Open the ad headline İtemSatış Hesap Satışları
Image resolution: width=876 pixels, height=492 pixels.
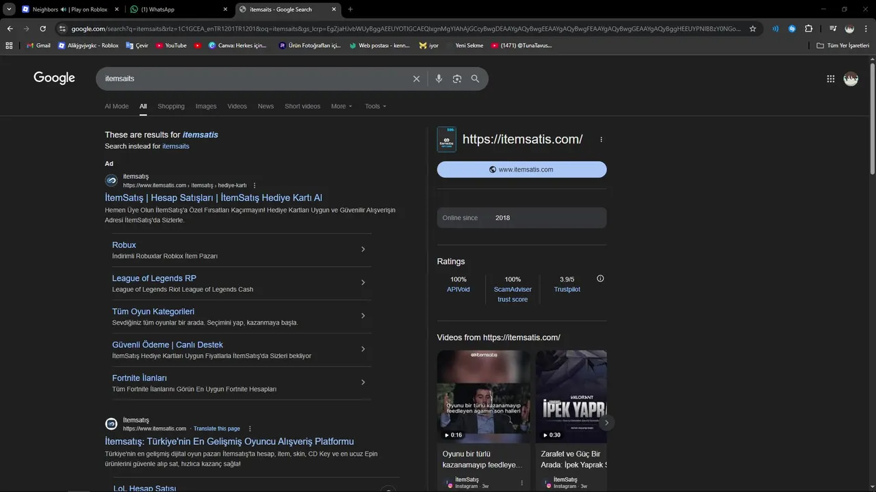pyautogui.click(x=214, y=197)
